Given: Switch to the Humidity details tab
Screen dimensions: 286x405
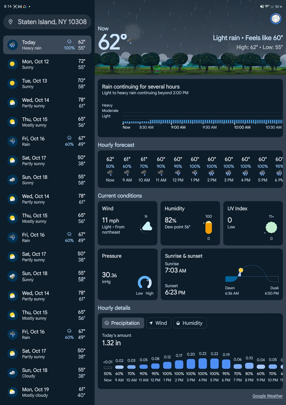Looking at the screenshot, I should pos(190,323).
